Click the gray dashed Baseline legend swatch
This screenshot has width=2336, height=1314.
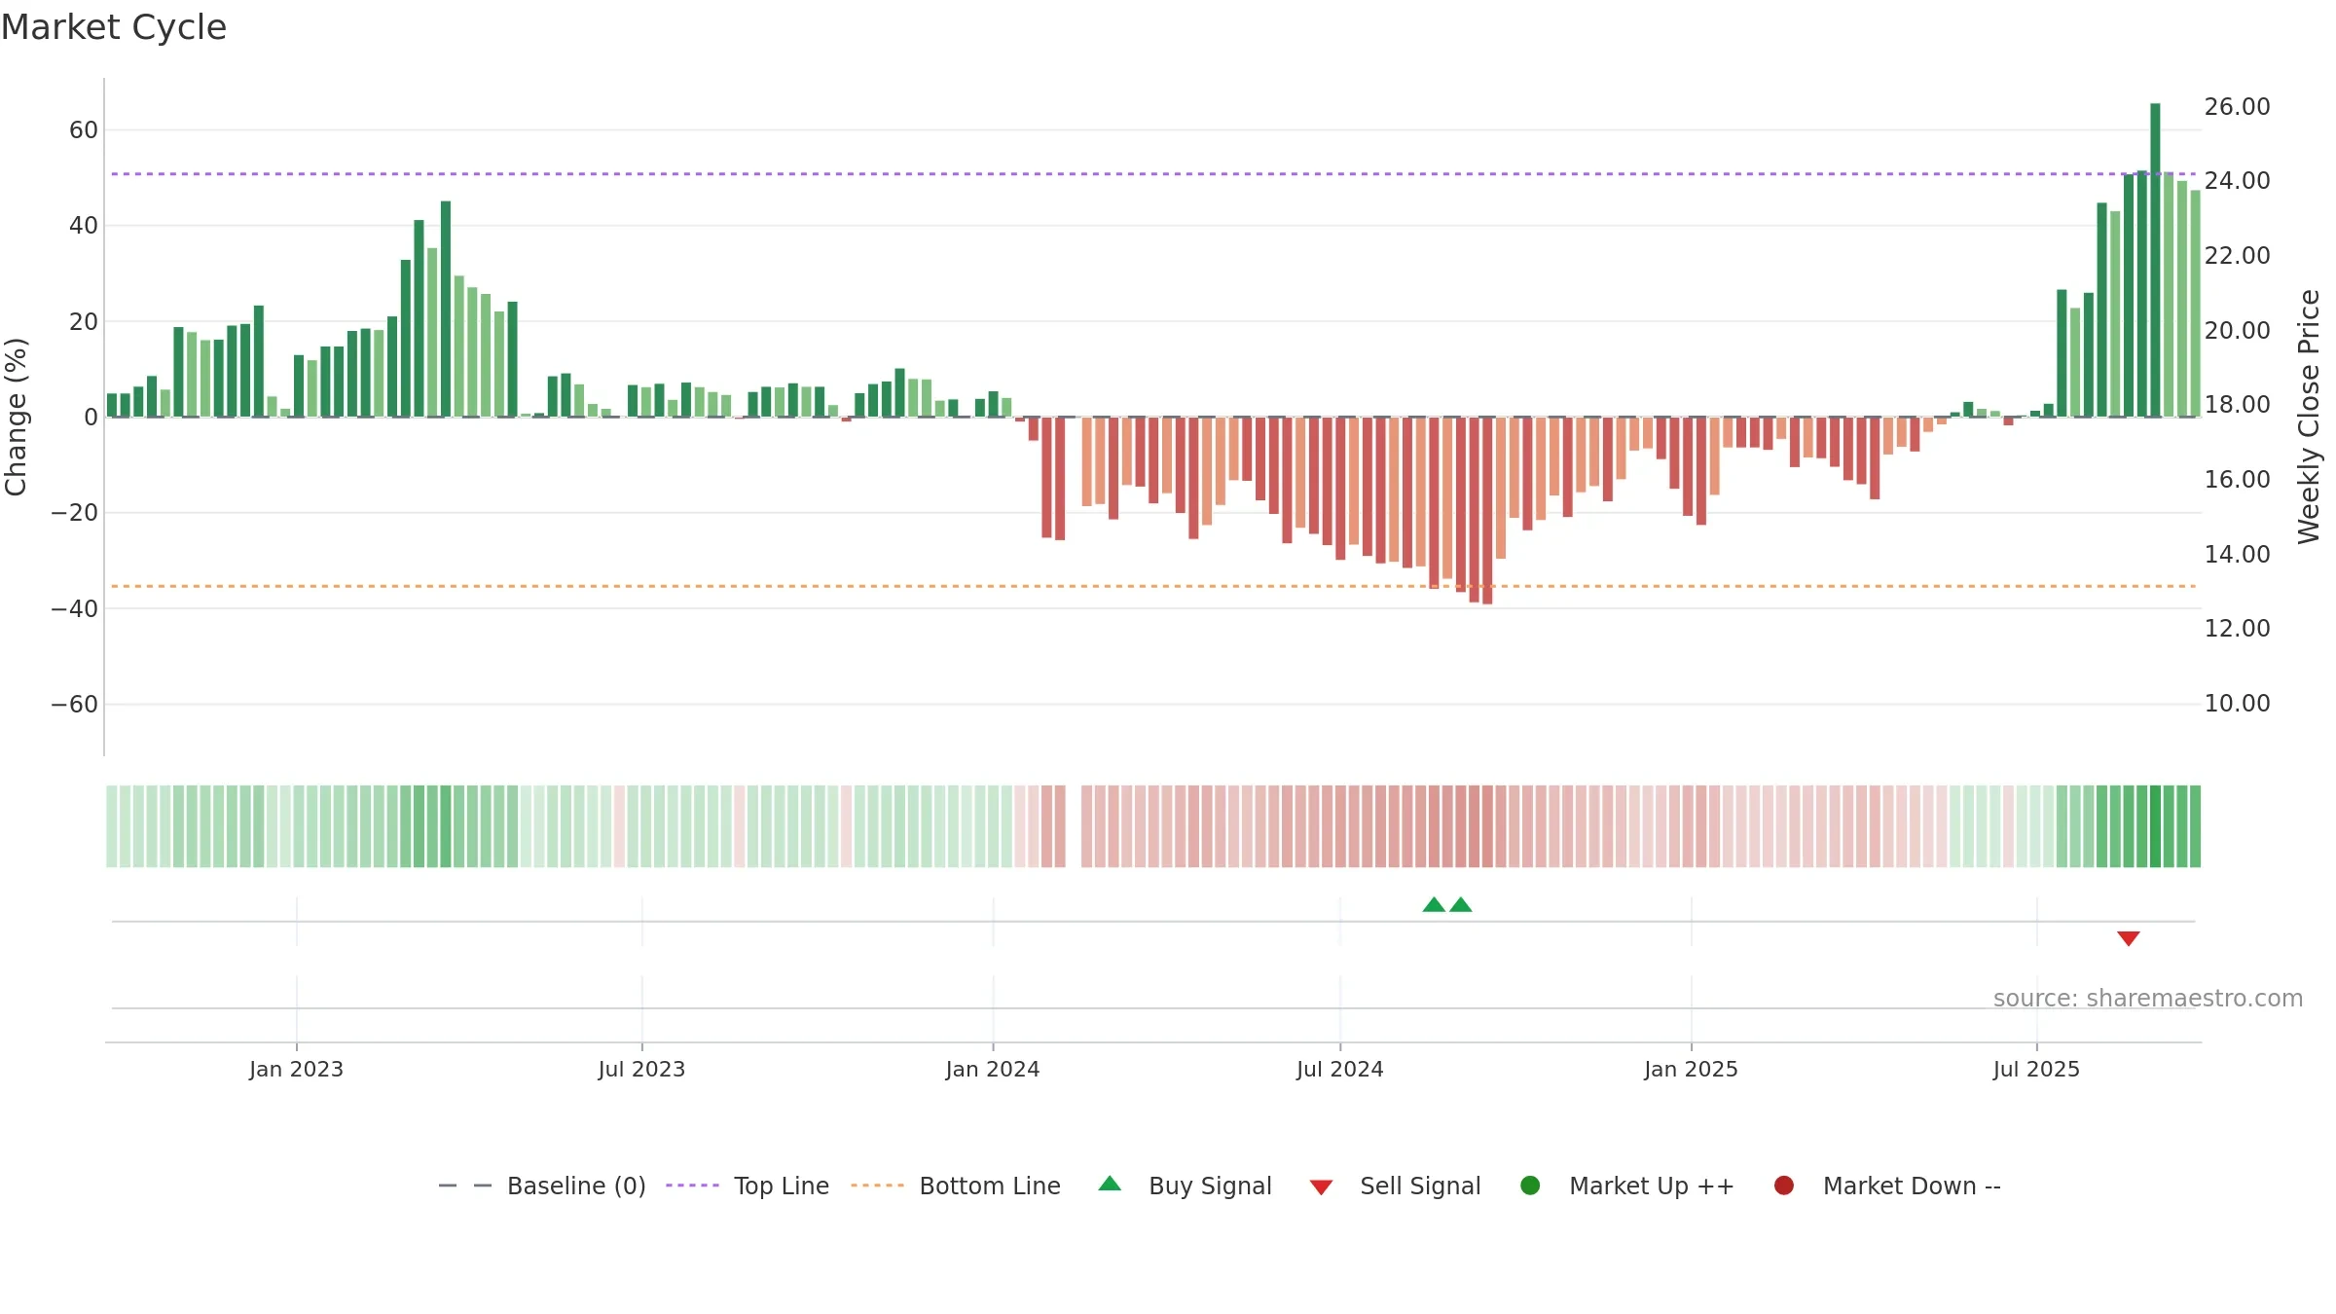[465, 1186]
